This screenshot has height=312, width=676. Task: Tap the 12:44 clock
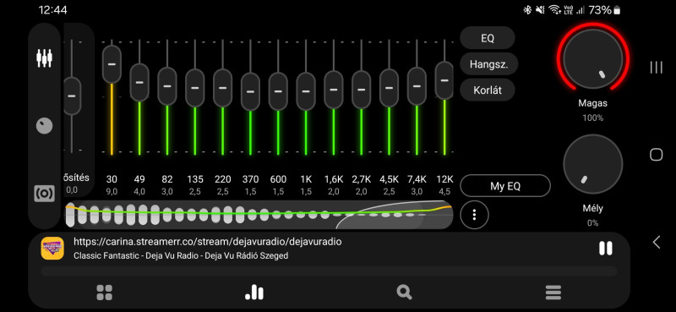point(52,10)
